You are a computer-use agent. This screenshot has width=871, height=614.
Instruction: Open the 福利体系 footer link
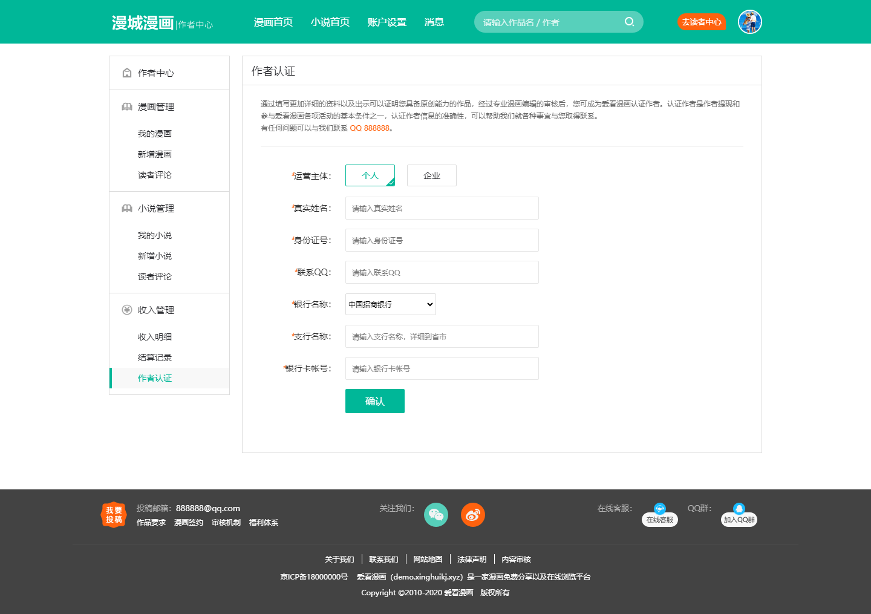(264, 523)
